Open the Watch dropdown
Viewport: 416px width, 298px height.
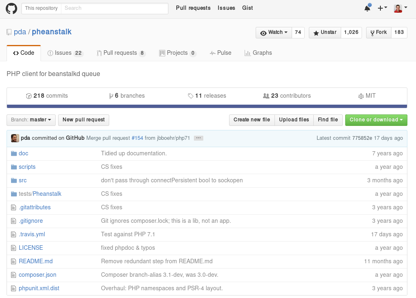pos(274,33)
